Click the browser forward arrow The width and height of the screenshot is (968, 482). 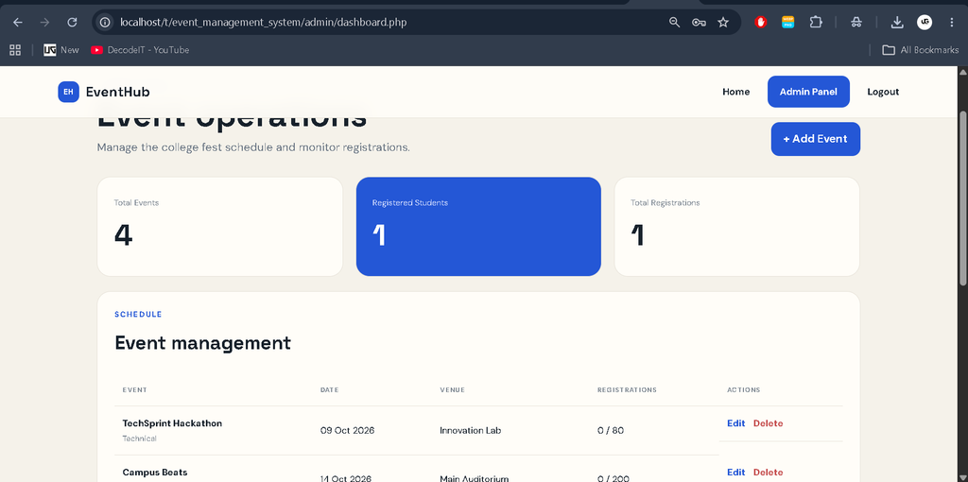(x=44, y=23)
